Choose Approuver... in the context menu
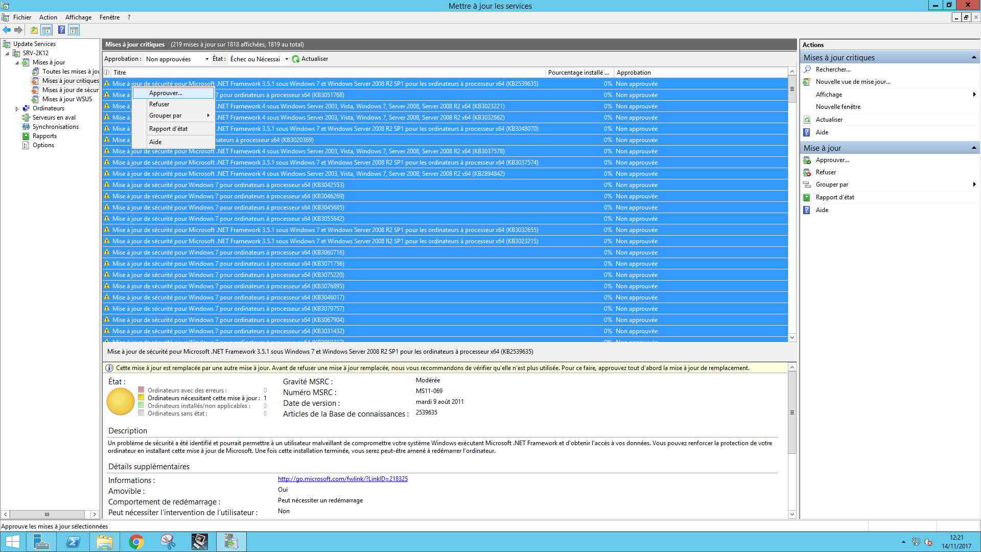This screenshot has width=981, height=552. [174, 93]
